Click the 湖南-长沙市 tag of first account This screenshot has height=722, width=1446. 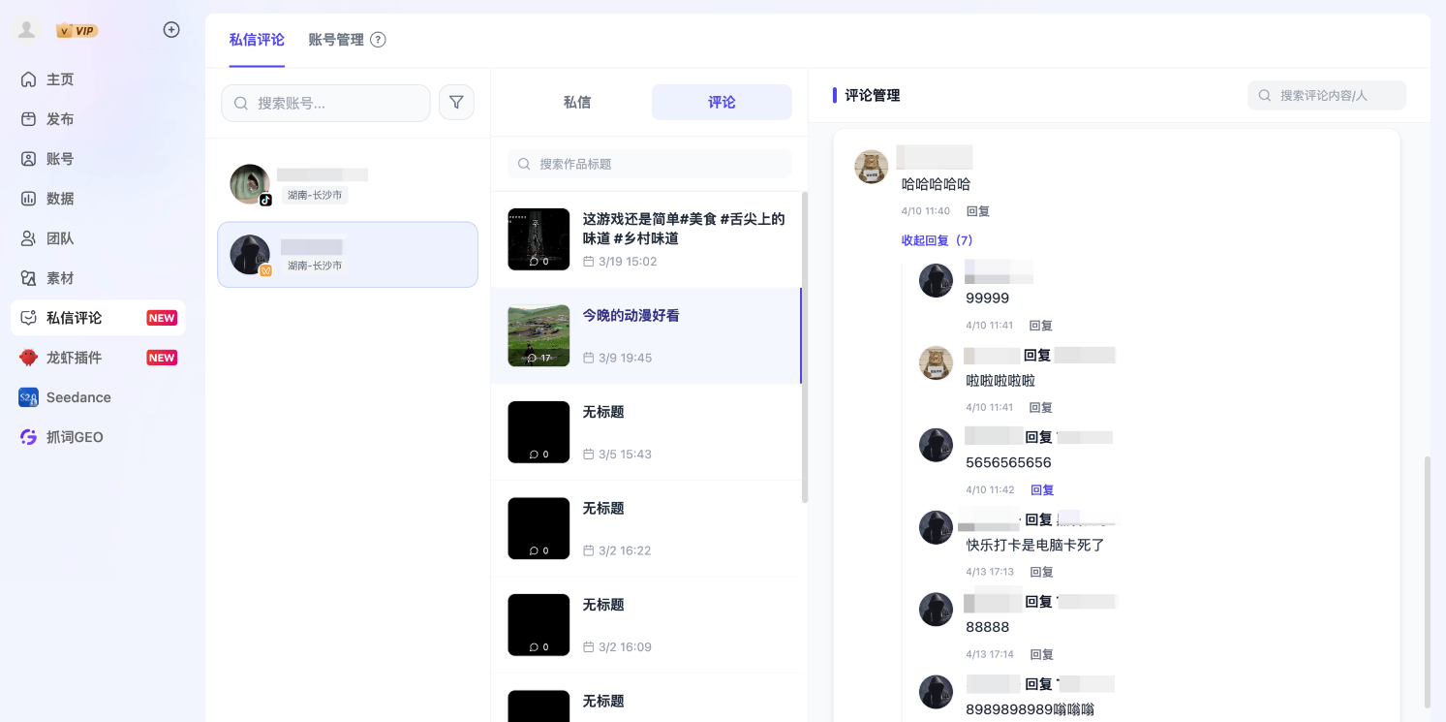click(x=315, y=195)
